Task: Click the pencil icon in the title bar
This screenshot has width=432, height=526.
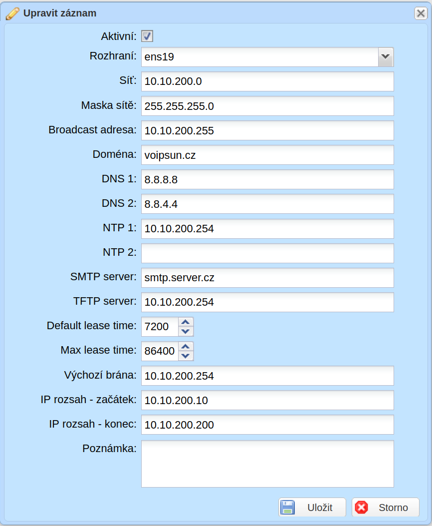Action: (12, 13)
